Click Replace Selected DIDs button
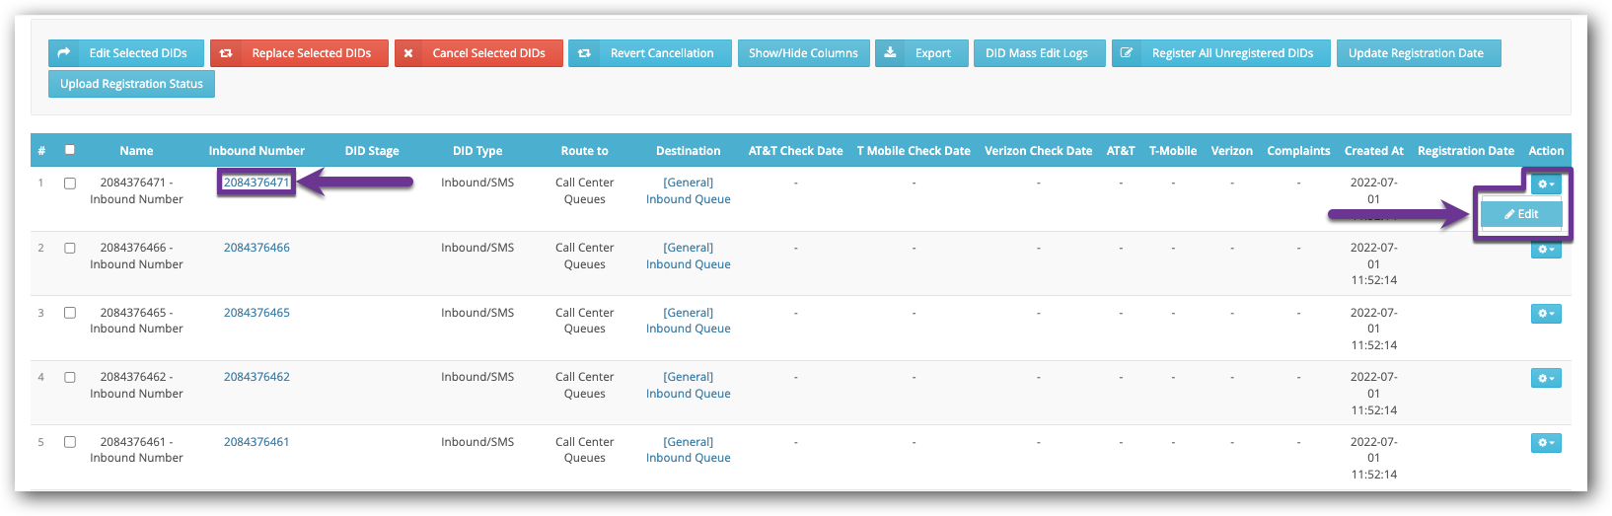Viewport: 1612px width, 516px height. 299,53
